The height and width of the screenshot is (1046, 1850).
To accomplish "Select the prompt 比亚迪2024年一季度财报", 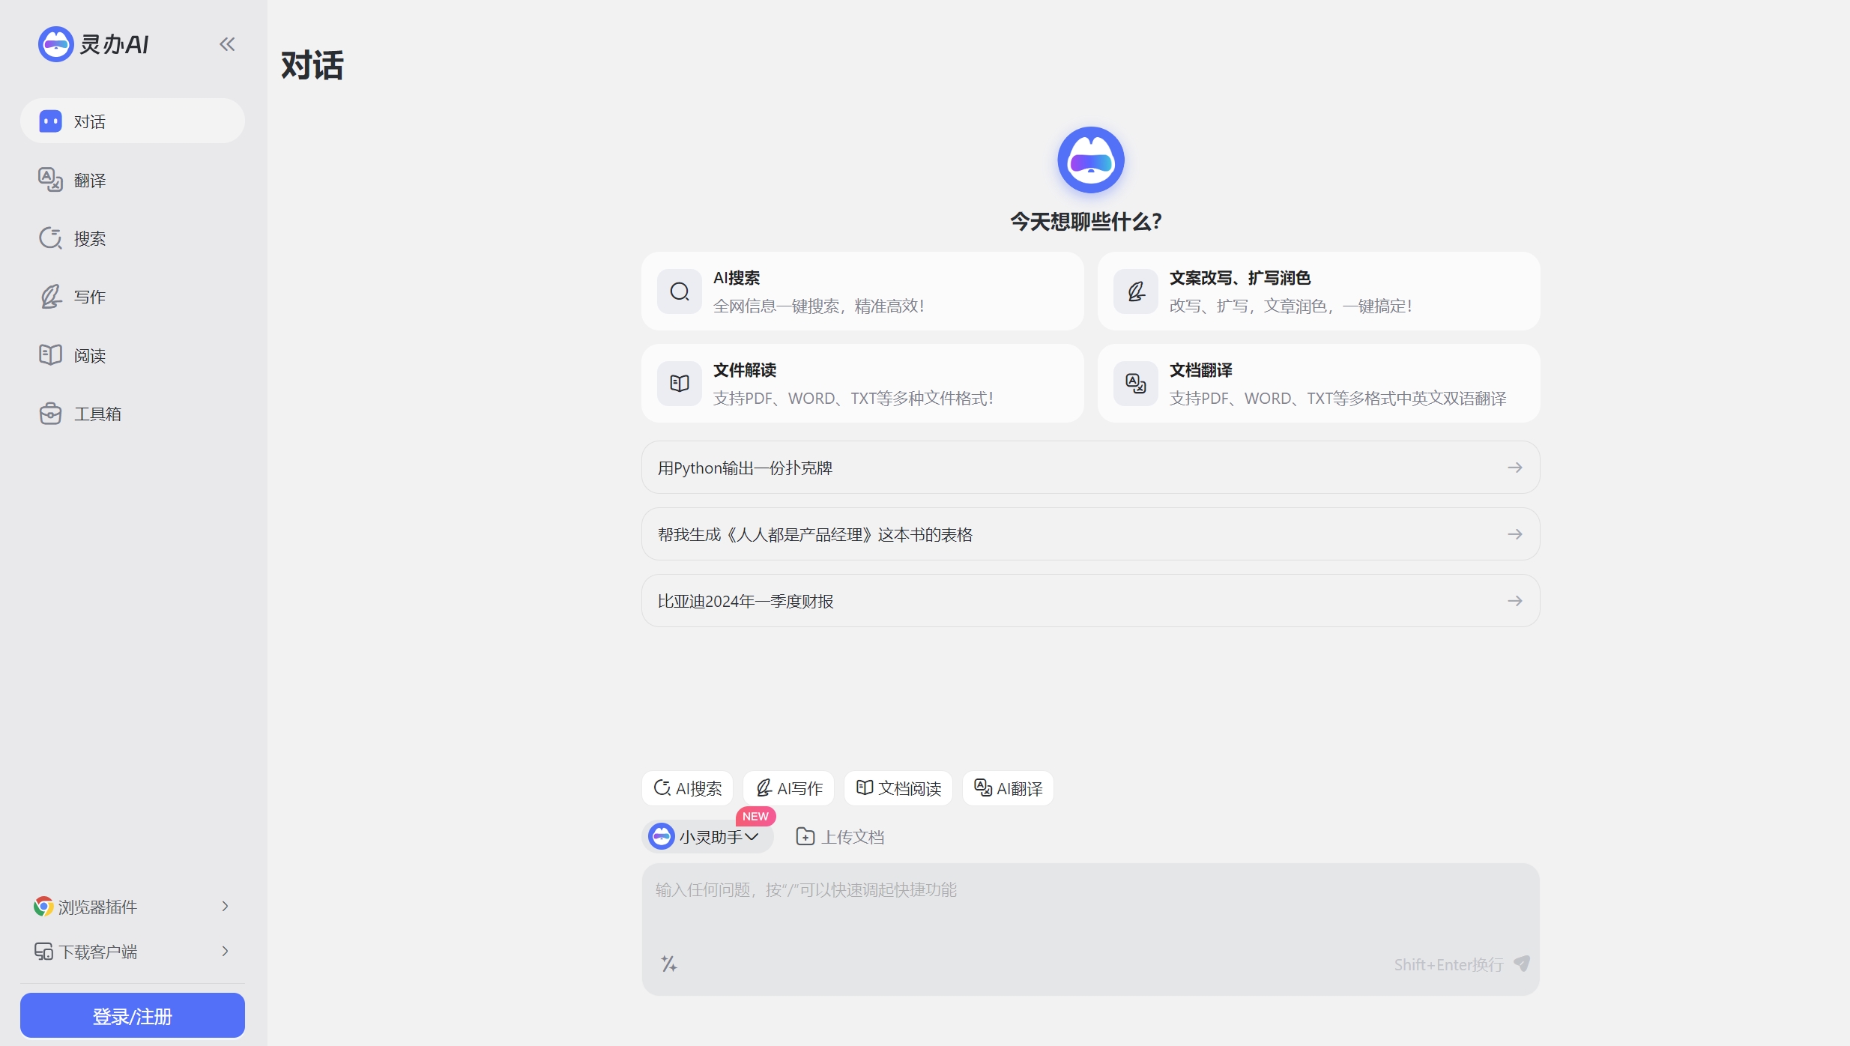I will (1090, 601).
